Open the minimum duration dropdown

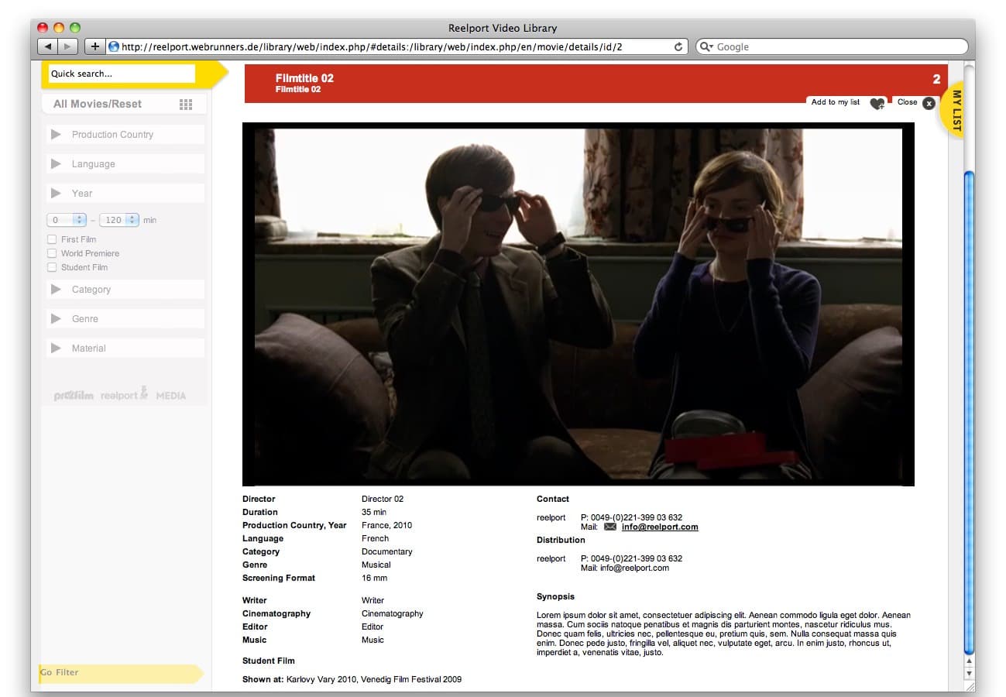(78, 220)
